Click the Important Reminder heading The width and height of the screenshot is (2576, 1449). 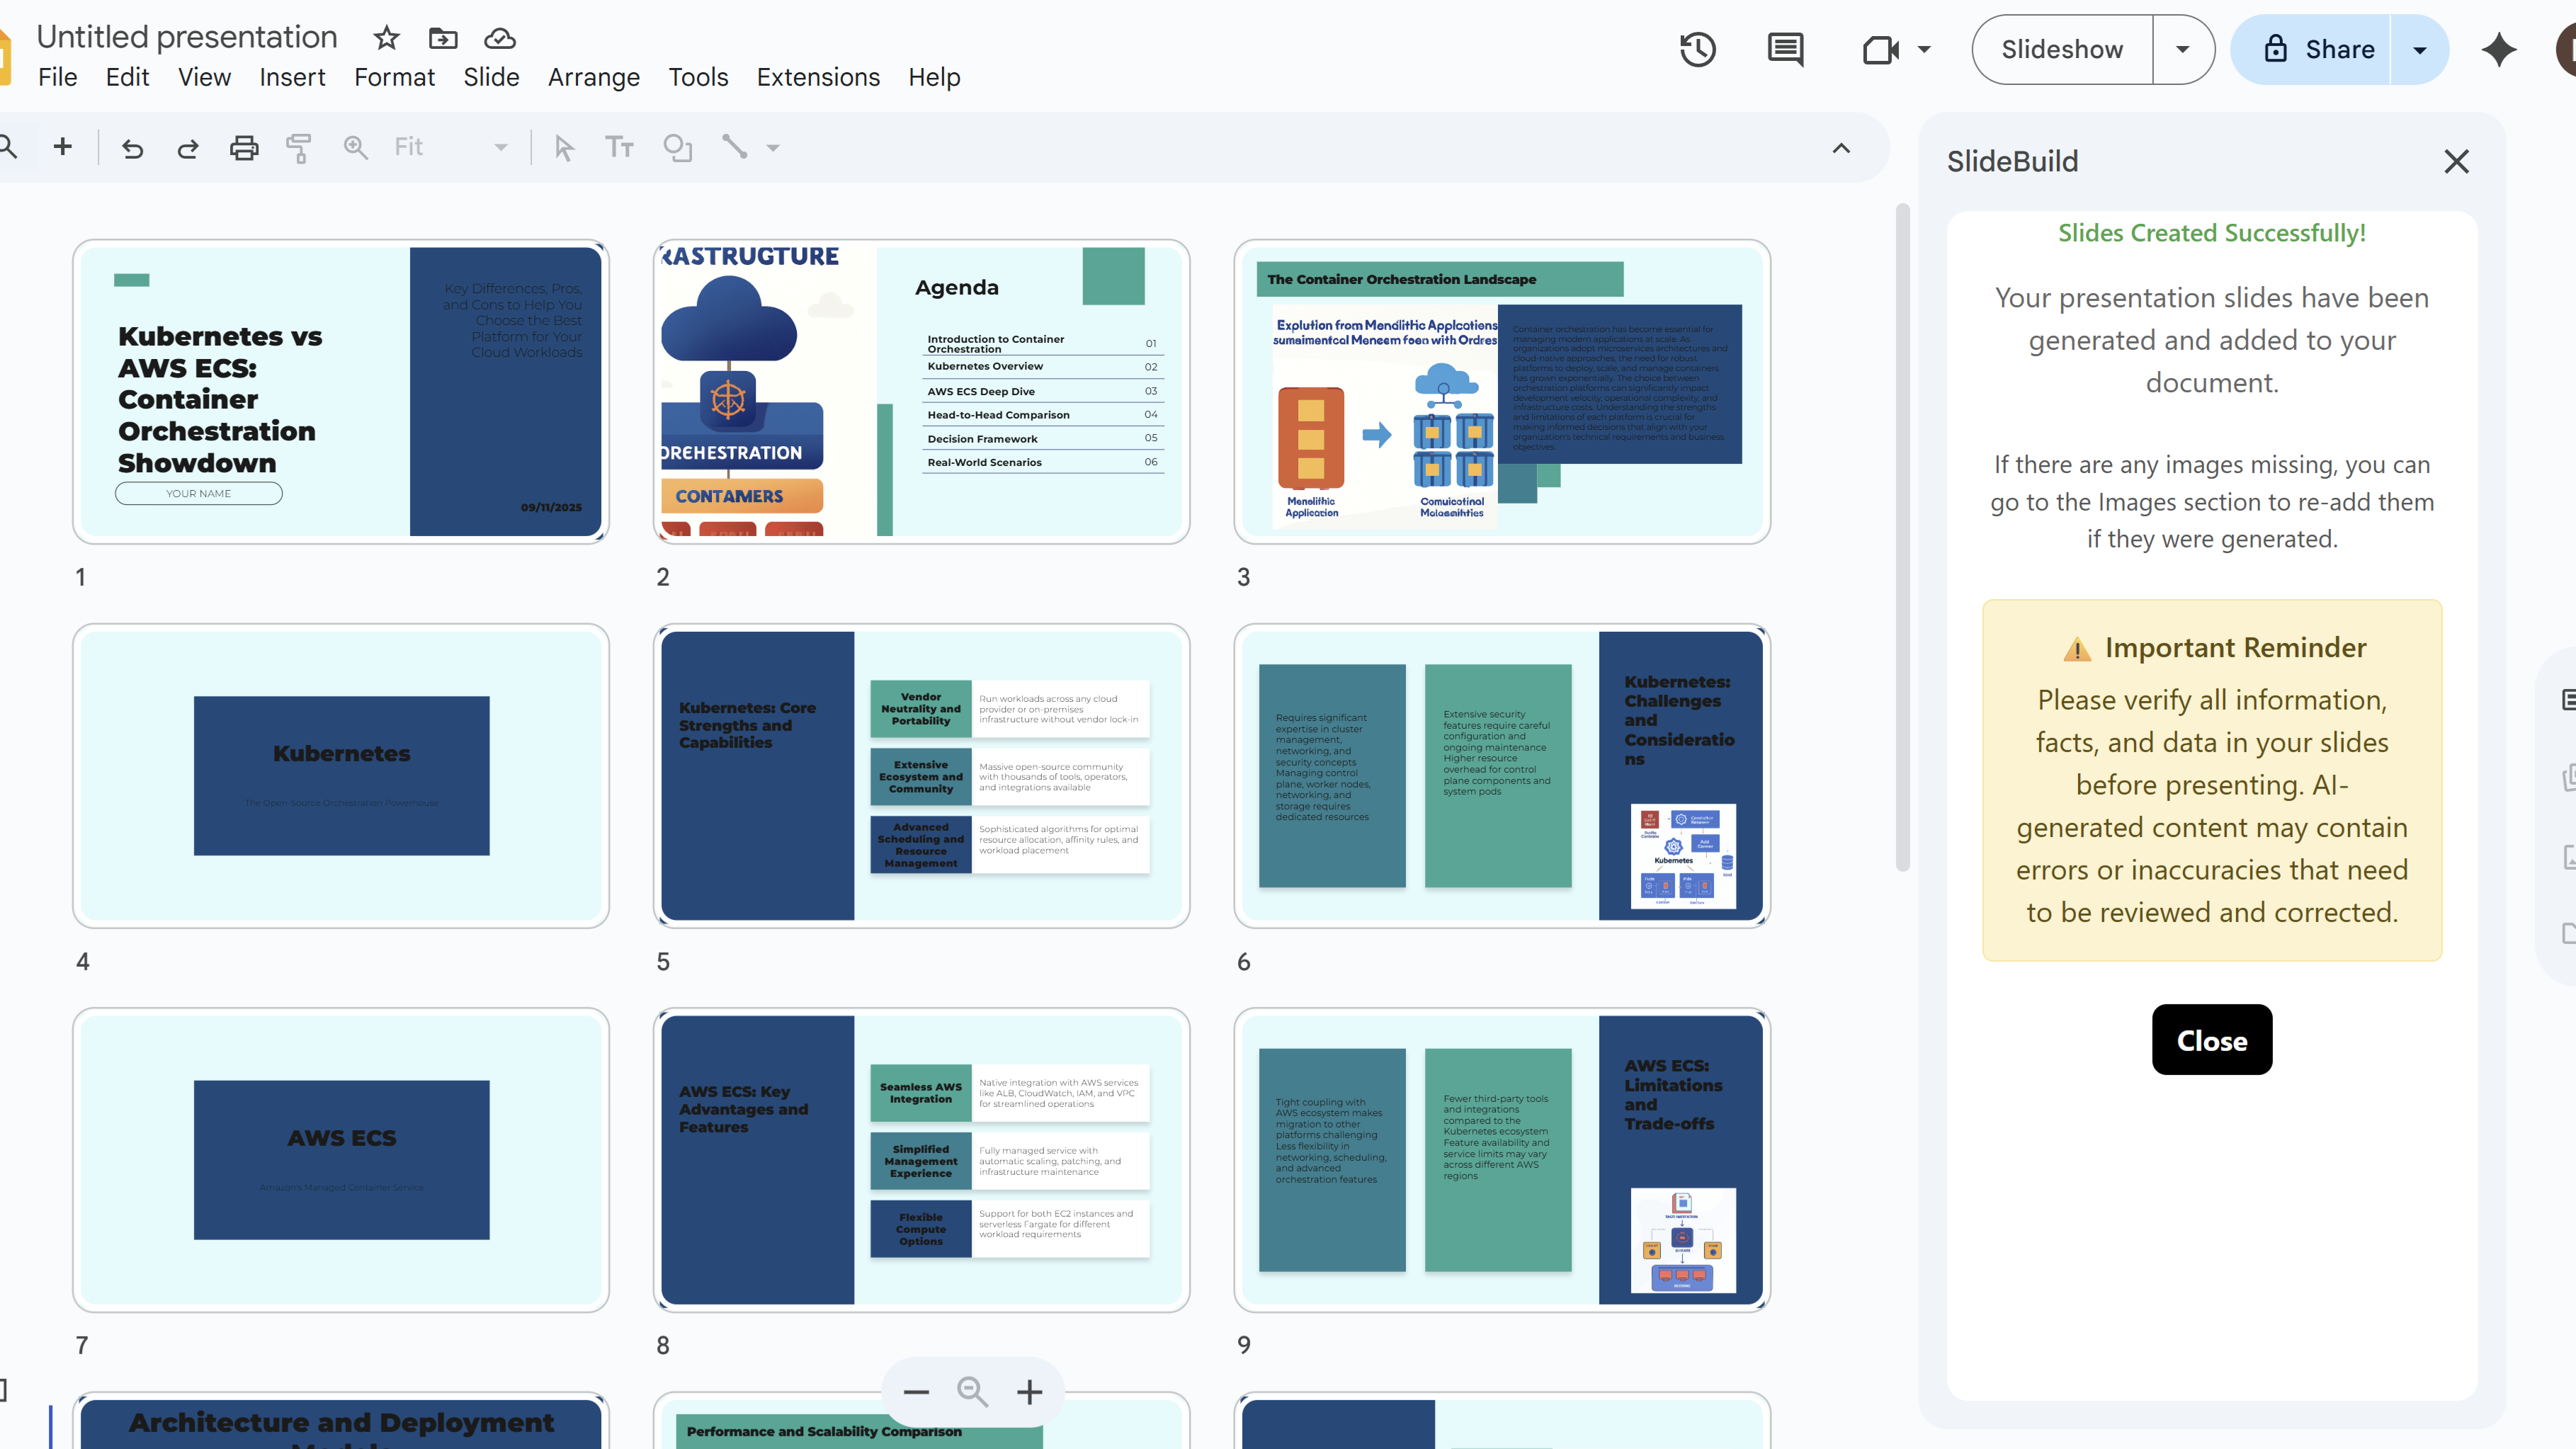[2214, 648]
